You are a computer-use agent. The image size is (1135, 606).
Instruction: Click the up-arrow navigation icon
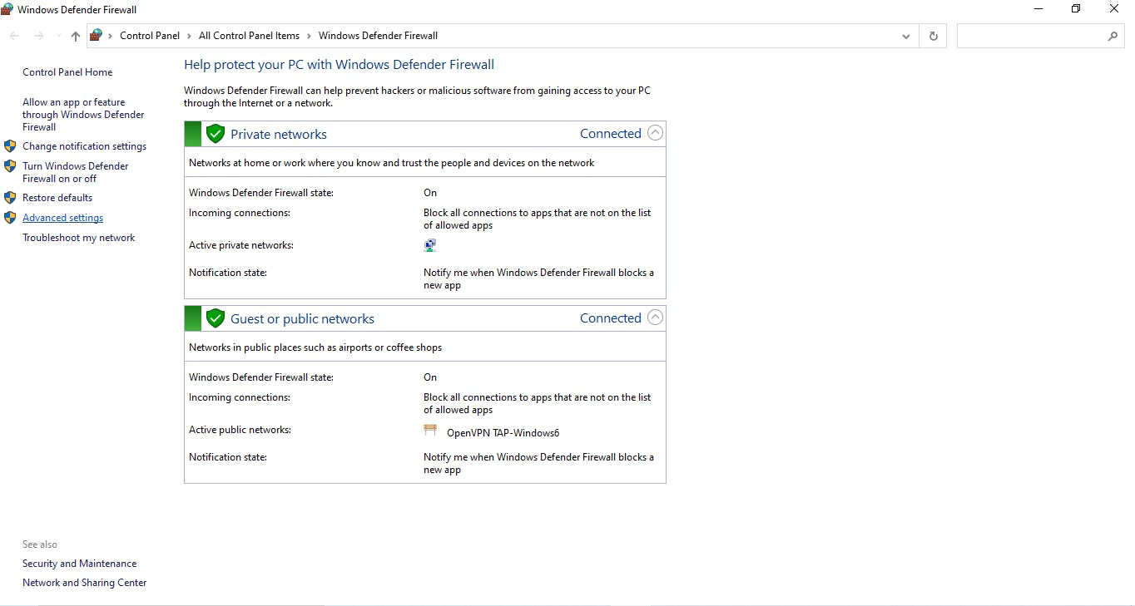point(74,36)
